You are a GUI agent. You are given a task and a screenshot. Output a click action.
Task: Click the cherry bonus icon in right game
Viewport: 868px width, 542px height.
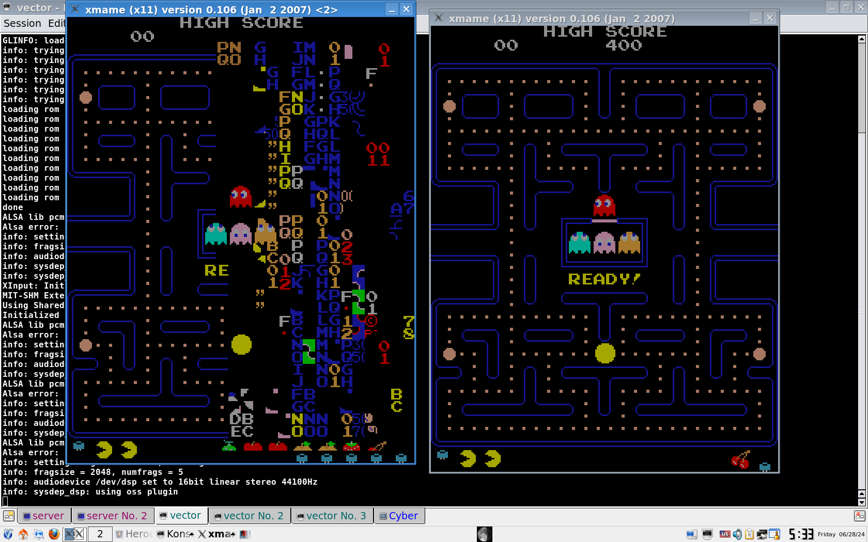point(740,459)
